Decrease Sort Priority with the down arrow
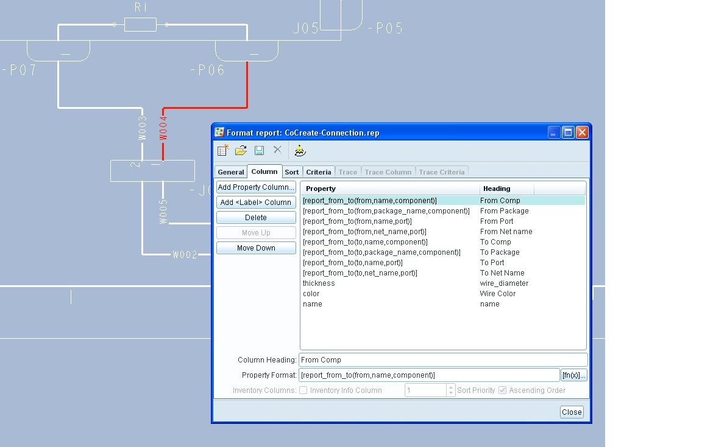Image resolution: width=702 pixels, height=447 pixels. 451,393
